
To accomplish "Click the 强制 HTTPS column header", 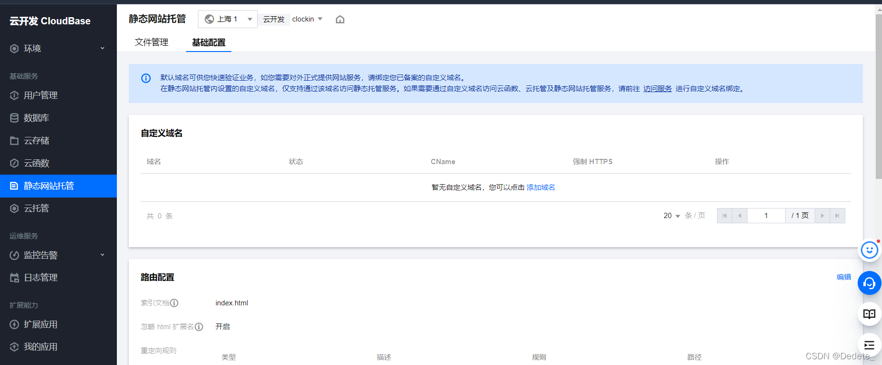I will pyautogui.click(x=592, y=162).
